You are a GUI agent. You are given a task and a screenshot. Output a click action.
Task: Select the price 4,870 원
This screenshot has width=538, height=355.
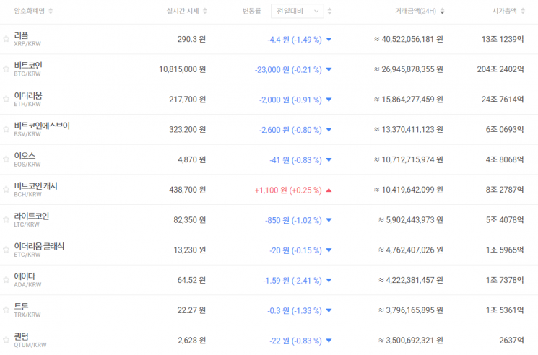coord(192,160)
